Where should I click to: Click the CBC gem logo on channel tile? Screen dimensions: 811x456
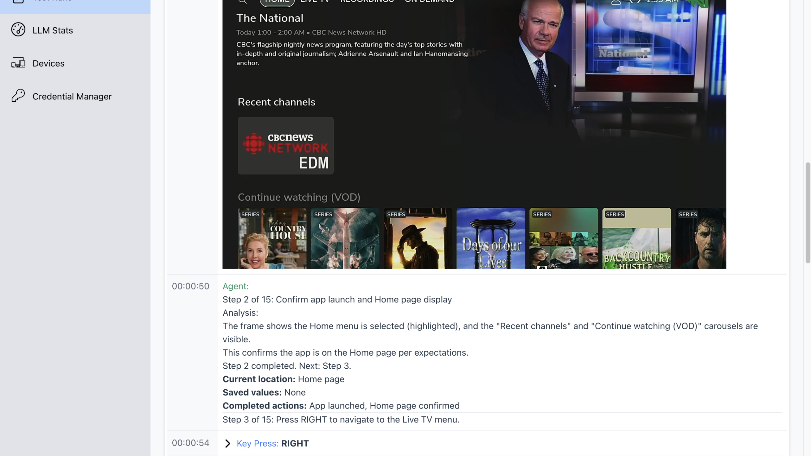point(254,143)
